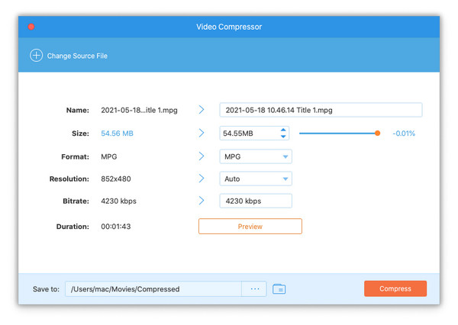This screenshot has height=325, width=458.
Task: Click the arrow chevron in Bitrate row
Action: tap(202, 201)
